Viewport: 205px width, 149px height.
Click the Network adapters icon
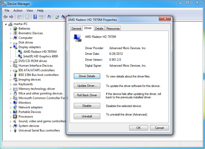click(15, 107)
